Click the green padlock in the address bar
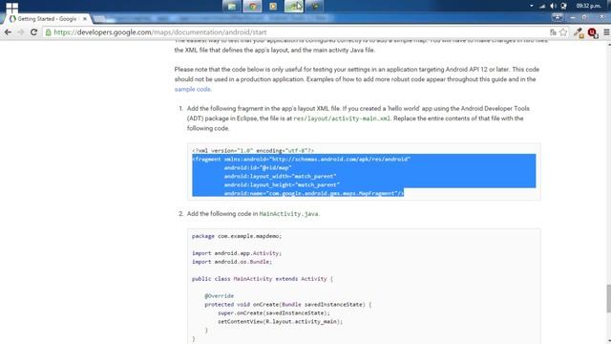 pos(49,32)
